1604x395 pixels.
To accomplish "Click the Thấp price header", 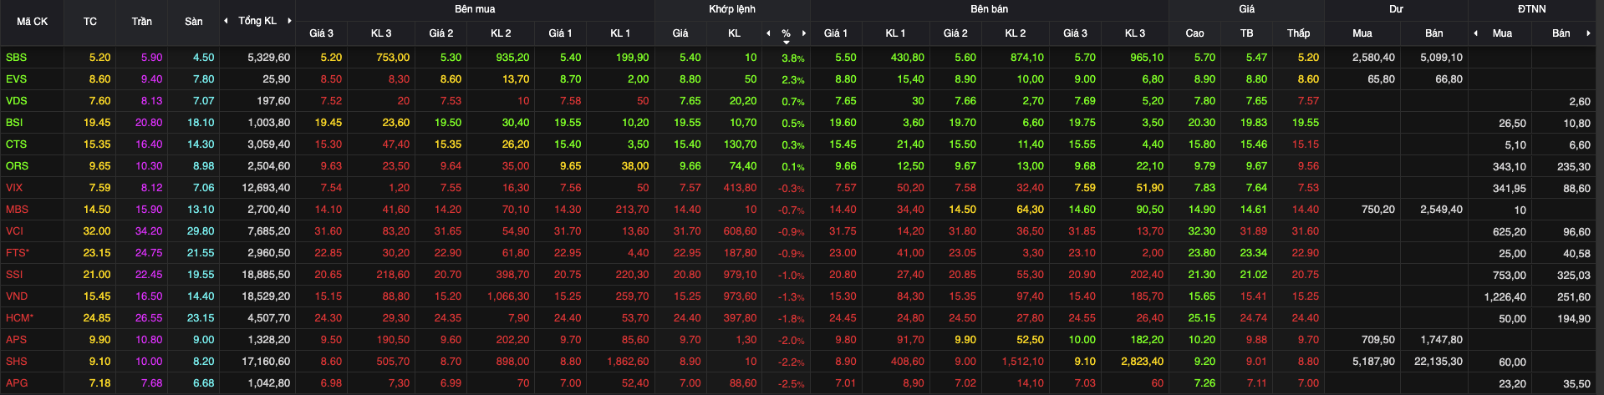I will pyautogui.click(x=1299, y=33).
